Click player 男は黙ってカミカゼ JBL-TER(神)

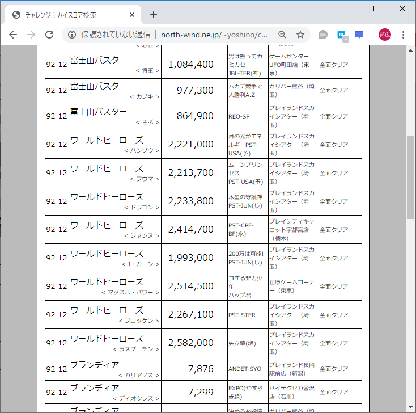point(245,65)
